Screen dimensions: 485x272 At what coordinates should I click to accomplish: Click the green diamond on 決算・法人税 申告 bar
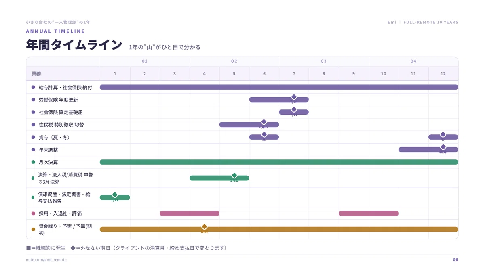click(x=234, y=176)
